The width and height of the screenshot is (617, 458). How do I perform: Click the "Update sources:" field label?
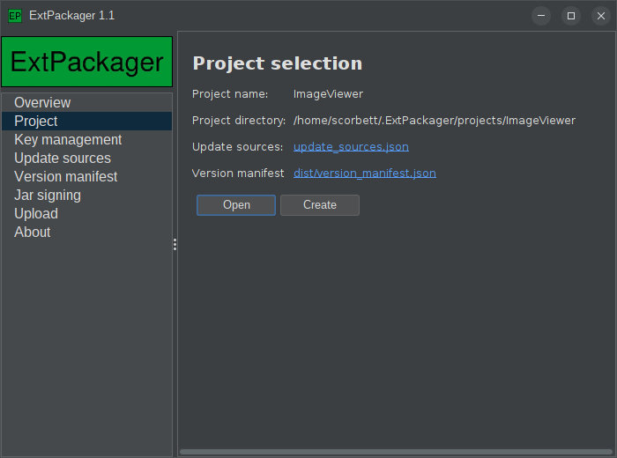coord(238,146)
